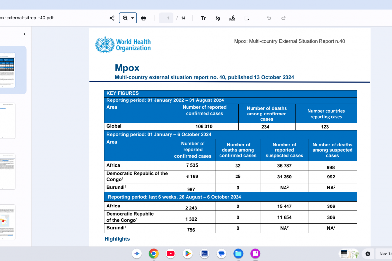
Task: Select the text annotation tool
Action: click(x=203, y=18)
